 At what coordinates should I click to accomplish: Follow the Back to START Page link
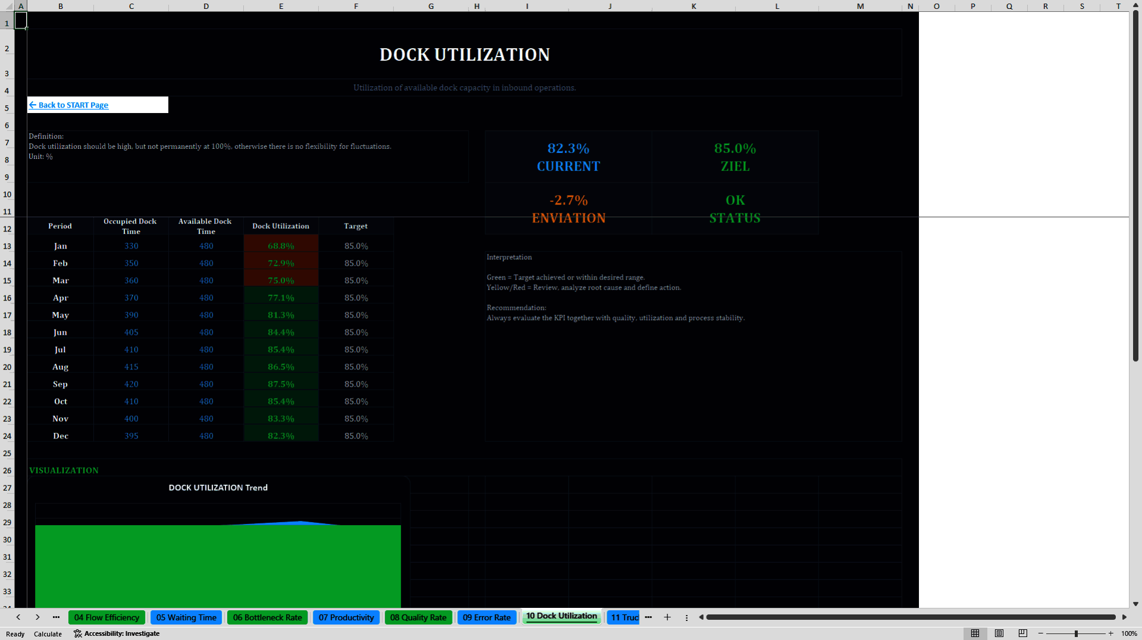tap(69, 105)
